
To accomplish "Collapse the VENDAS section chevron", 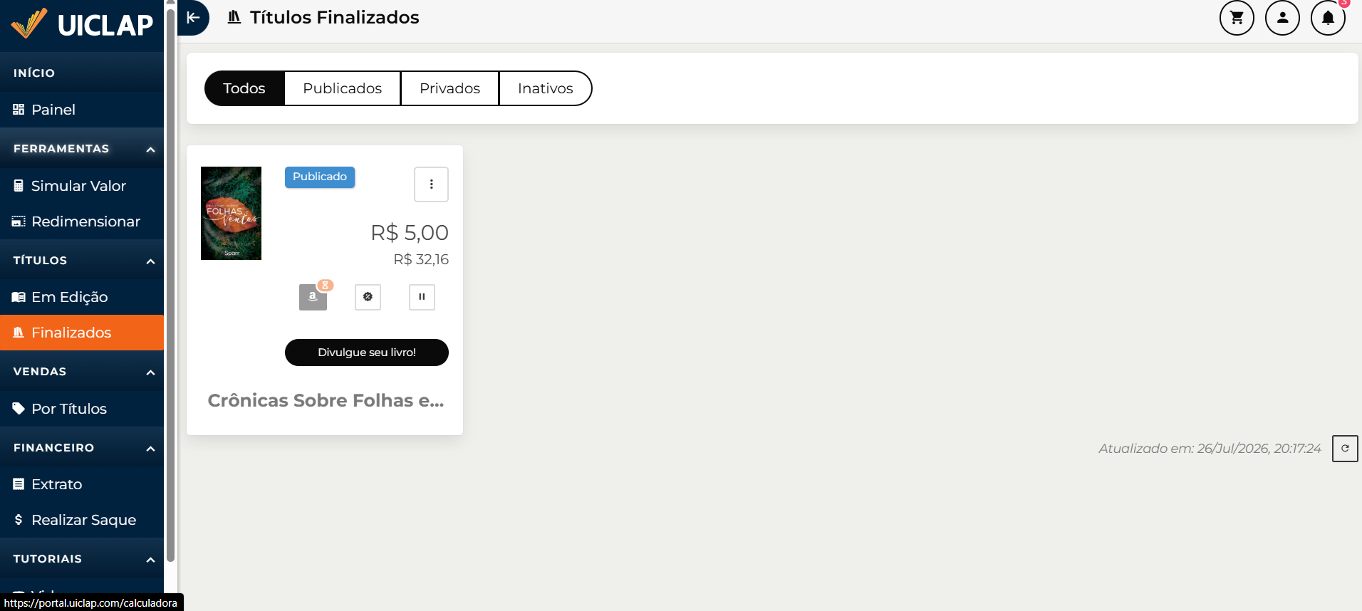I will point(150,372).
